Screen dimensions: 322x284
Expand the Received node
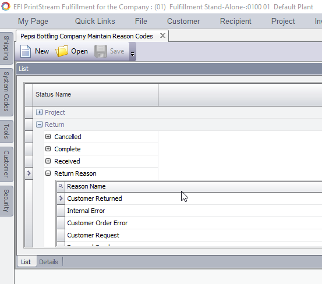(48, 161)
